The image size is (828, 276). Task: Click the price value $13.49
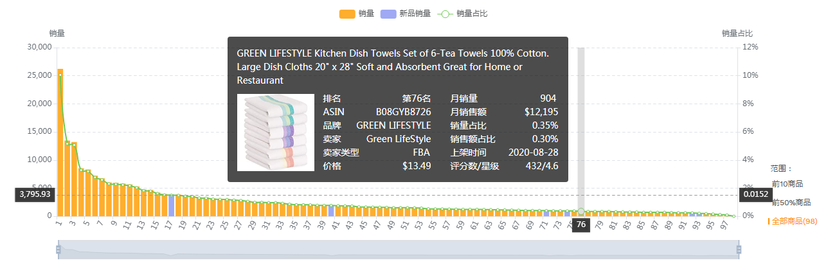click(417, 166)
